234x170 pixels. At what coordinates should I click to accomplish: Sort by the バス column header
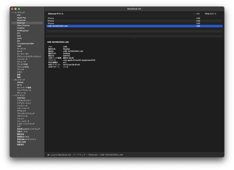coord(198,14)
